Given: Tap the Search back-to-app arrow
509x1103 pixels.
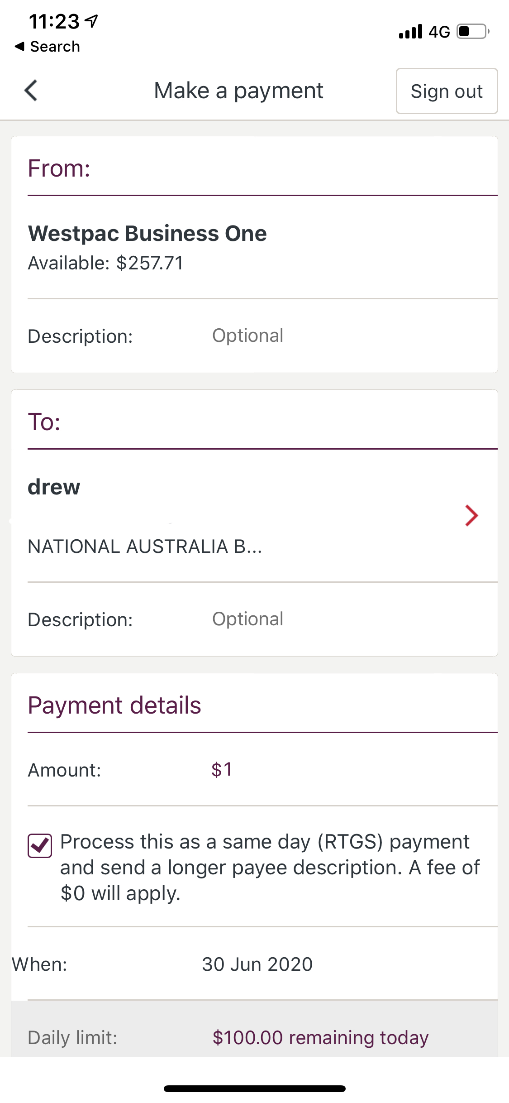Looking at the screenshot, I should pyautogui.click(x=20, y=46).
